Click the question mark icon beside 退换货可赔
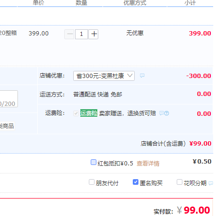215x216 pixels. [167, 113]
